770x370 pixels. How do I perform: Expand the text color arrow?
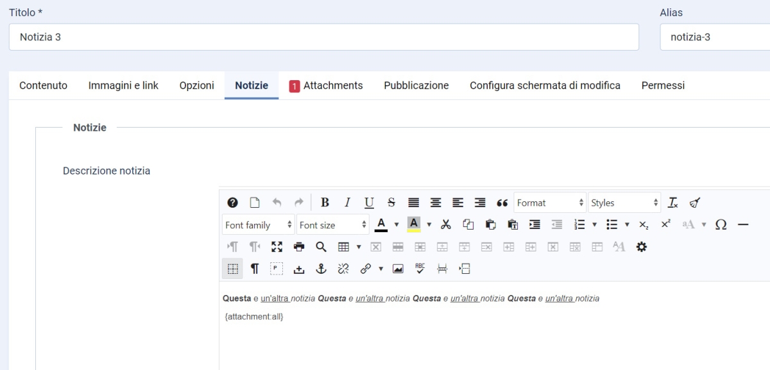click(x=397, y=224)
